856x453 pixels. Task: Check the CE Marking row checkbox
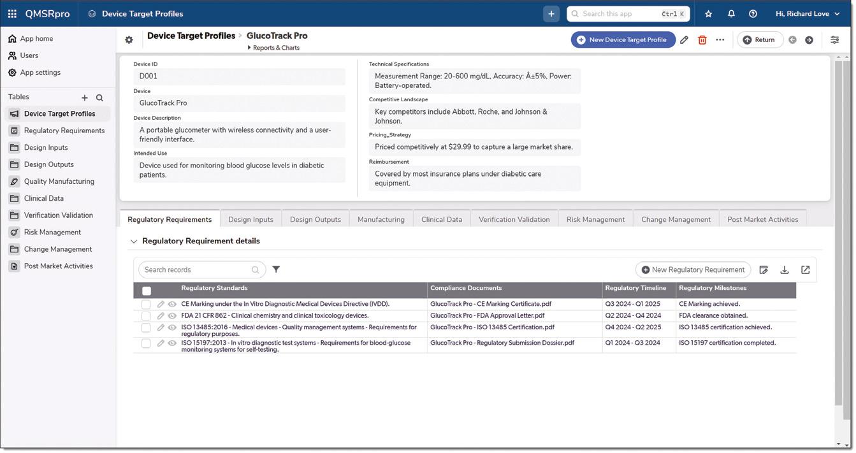click(x=146, y=305)
